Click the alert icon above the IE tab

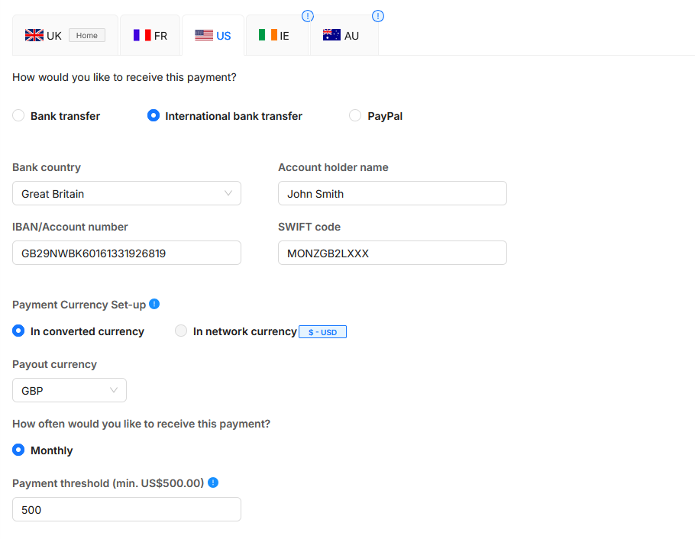[308, 16]
